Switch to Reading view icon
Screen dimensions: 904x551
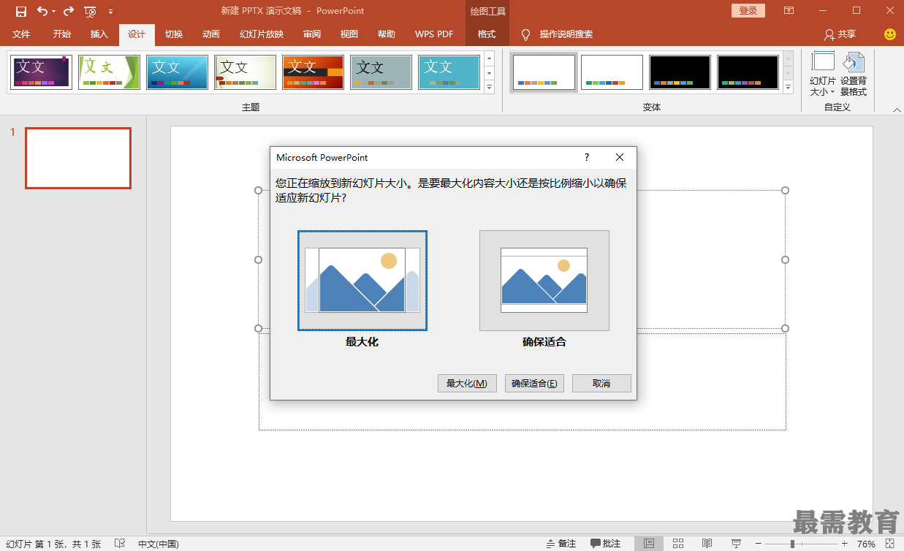tap(707, 544)
